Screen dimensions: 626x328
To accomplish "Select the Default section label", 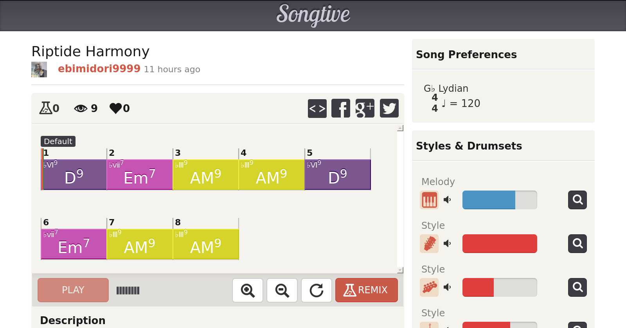I will click(58, 141).
